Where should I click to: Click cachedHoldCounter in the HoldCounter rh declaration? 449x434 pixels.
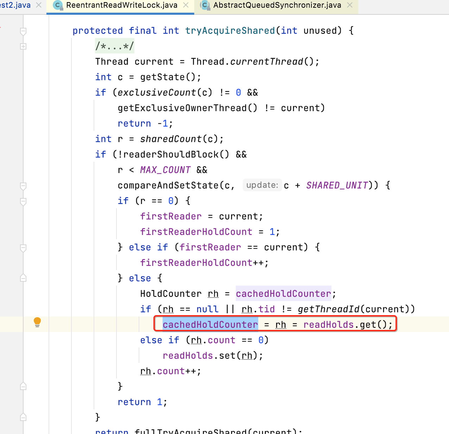click(283, 293)
